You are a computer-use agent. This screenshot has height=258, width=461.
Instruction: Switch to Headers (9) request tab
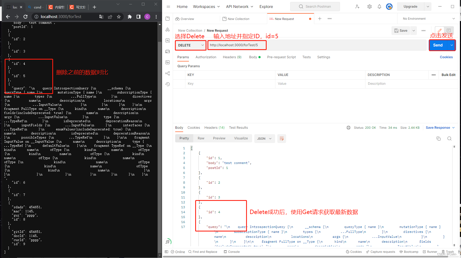point(232,57)
